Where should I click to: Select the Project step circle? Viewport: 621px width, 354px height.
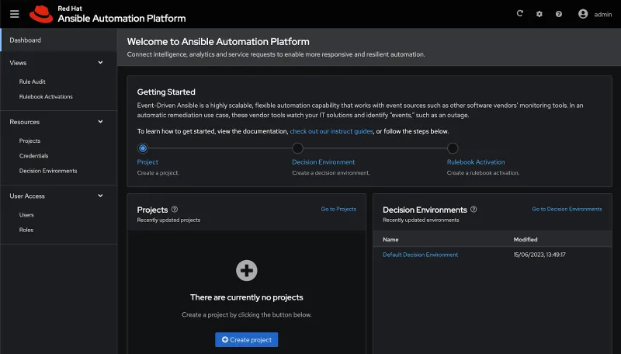[x=142, y=148]
